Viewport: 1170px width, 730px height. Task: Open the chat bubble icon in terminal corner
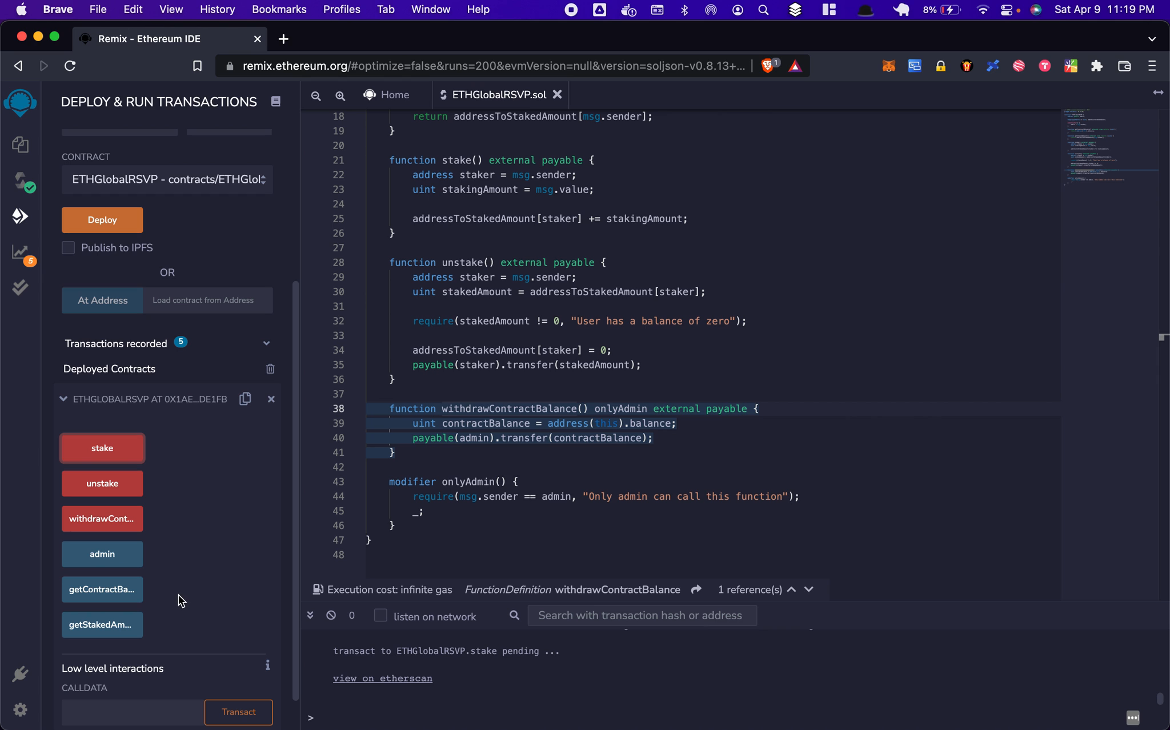1133,717
